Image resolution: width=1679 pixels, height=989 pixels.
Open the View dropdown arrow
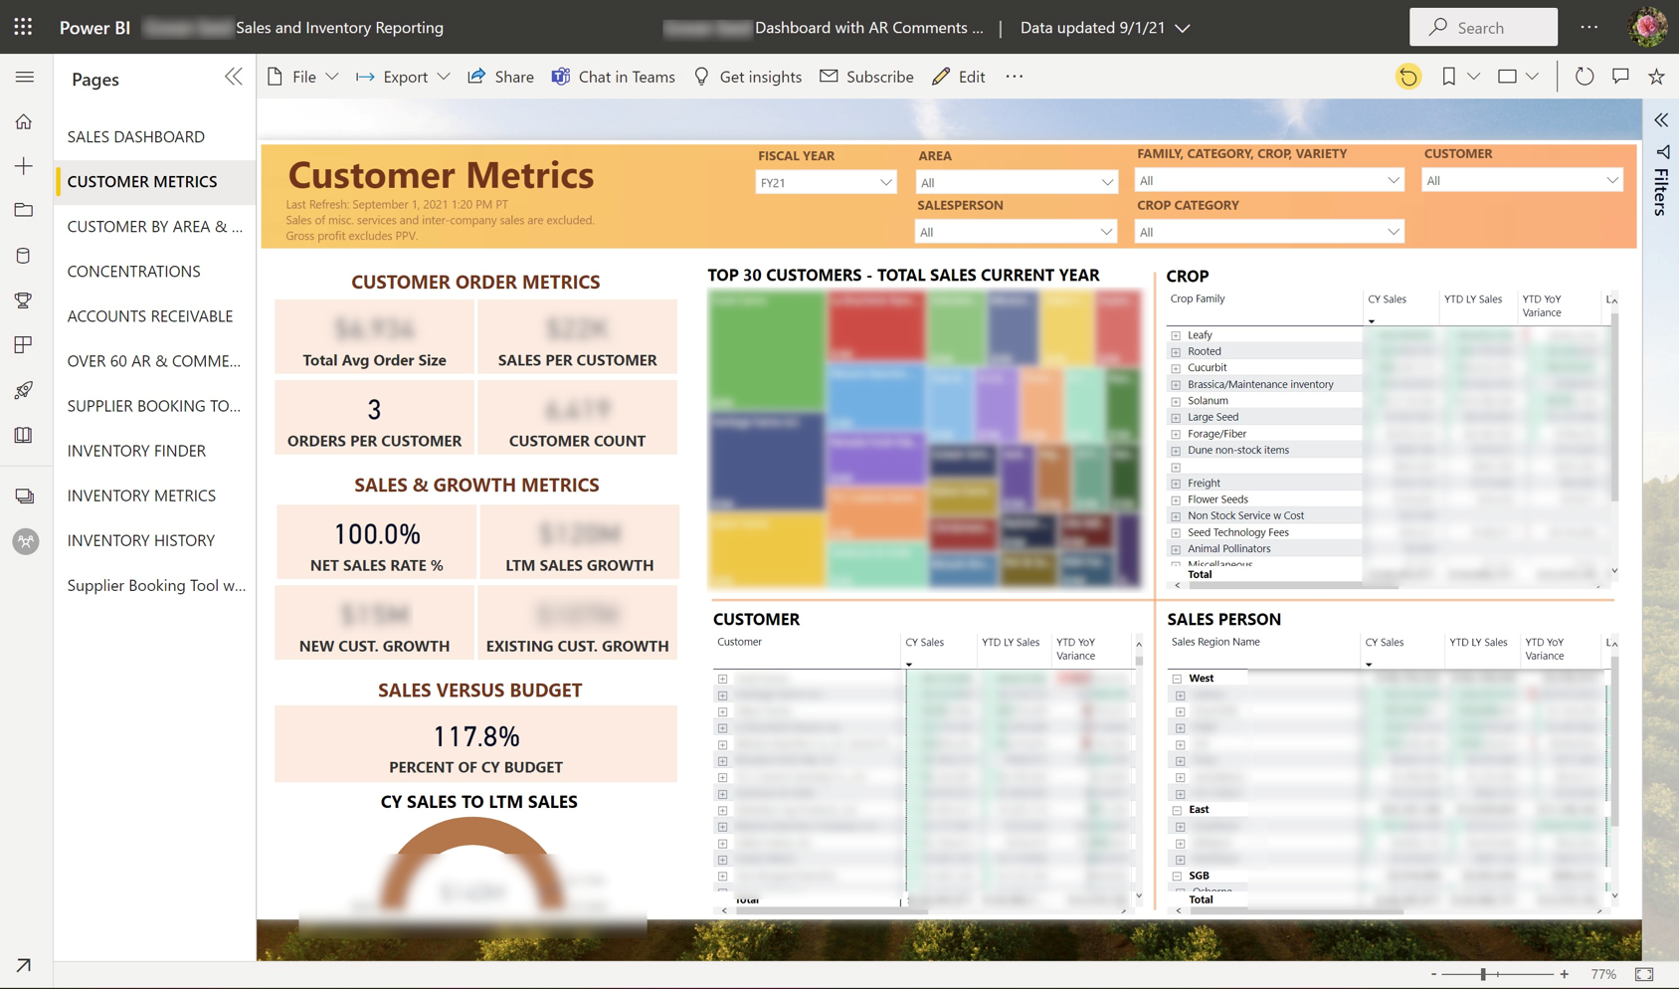(x=1533, y=77)
